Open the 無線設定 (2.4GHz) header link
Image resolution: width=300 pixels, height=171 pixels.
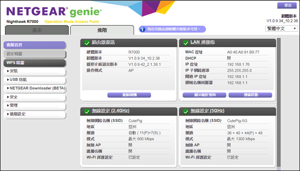pos(111,111)
